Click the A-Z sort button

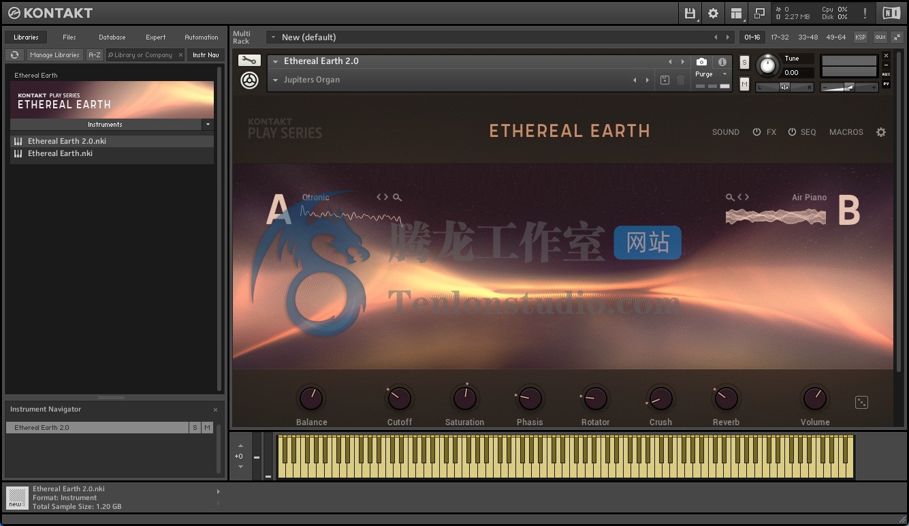[95, 55]
